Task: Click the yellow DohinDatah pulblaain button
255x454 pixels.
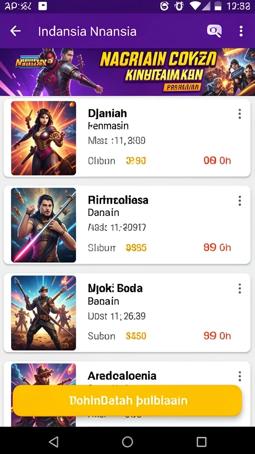Action: (127, 401)
